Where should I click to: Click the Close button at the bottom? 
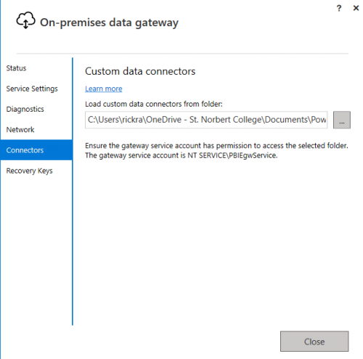click(x=314, y=342)
